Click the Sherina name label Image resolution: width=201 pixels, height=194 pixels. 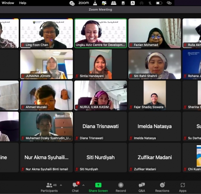194,107
